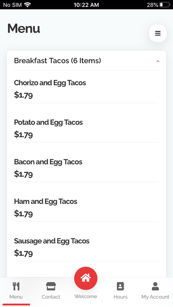Open the My Account person icon

coord(155,286)
